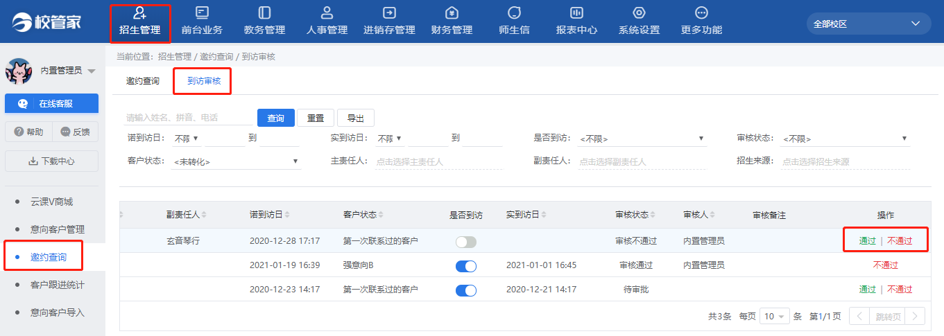Open the per-page count dropdown showing 10
Image resolution: width=944 pixels, height=336 pixels.
[775, 316]
